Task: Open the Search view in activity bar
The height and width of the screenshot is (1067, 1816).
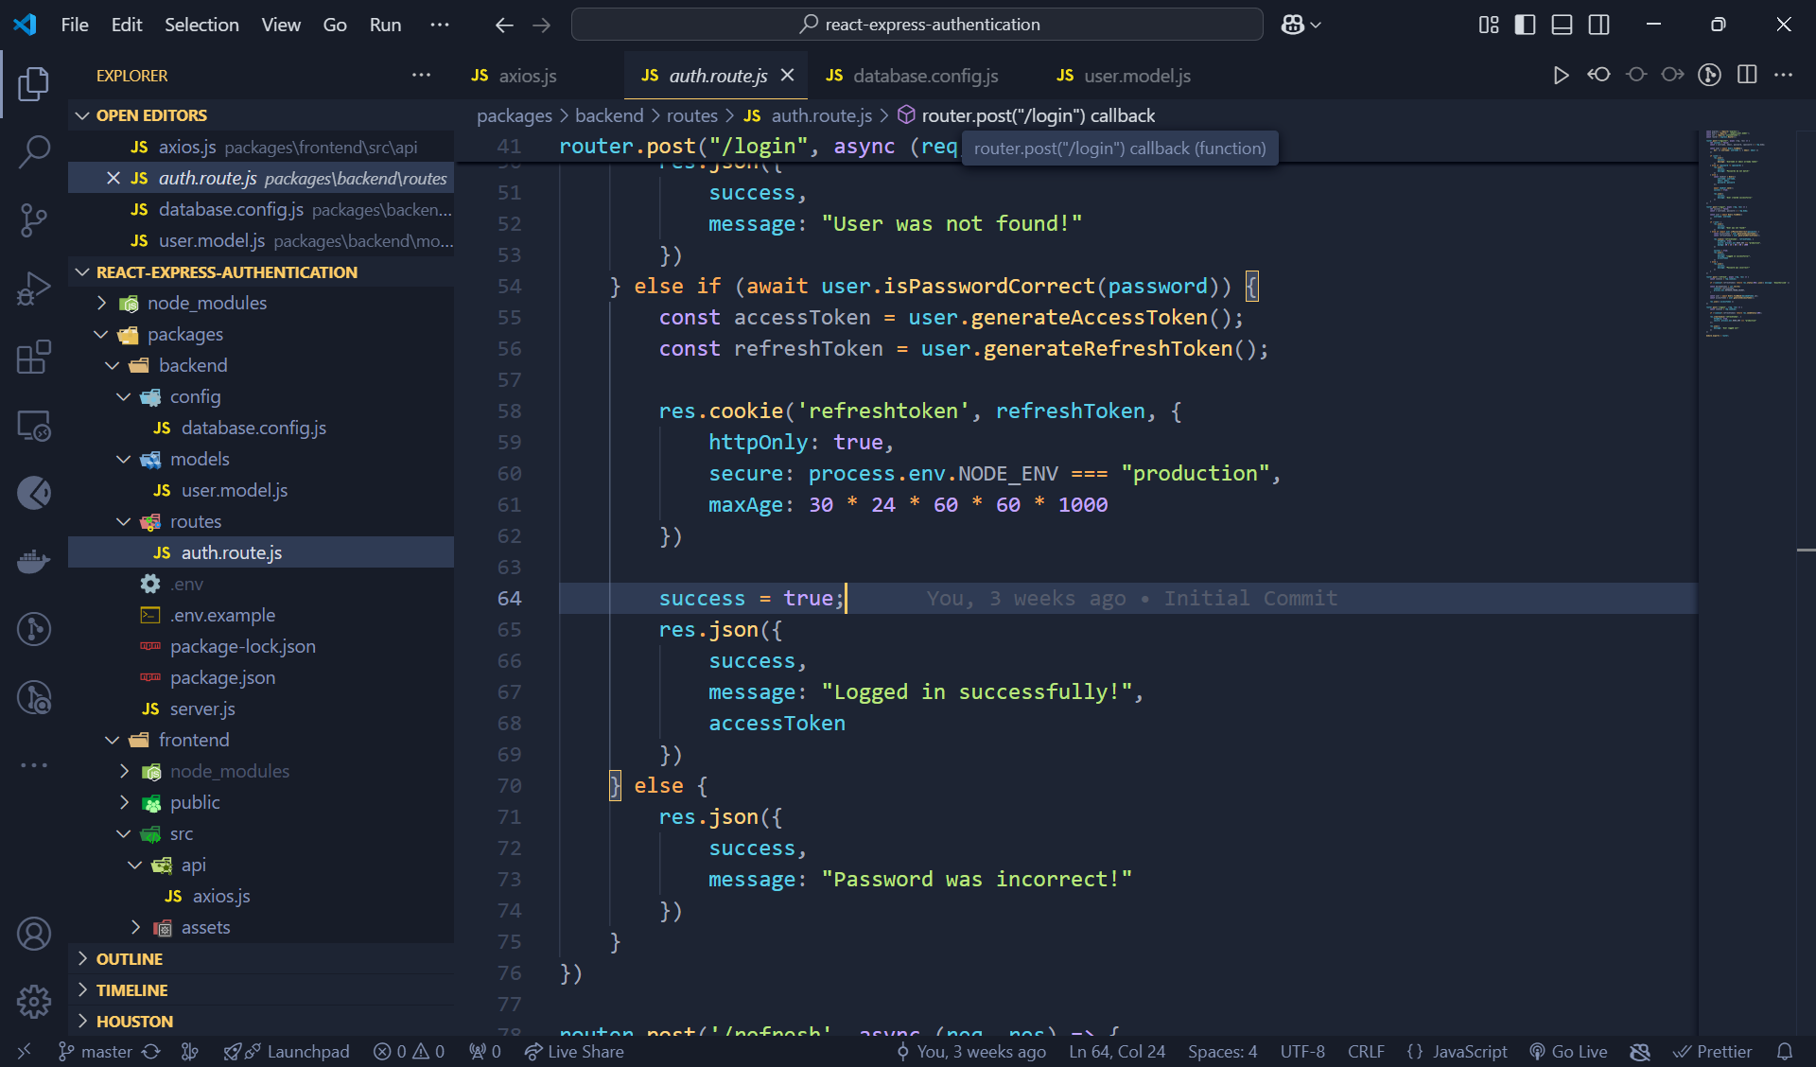Action: (34, 151)
